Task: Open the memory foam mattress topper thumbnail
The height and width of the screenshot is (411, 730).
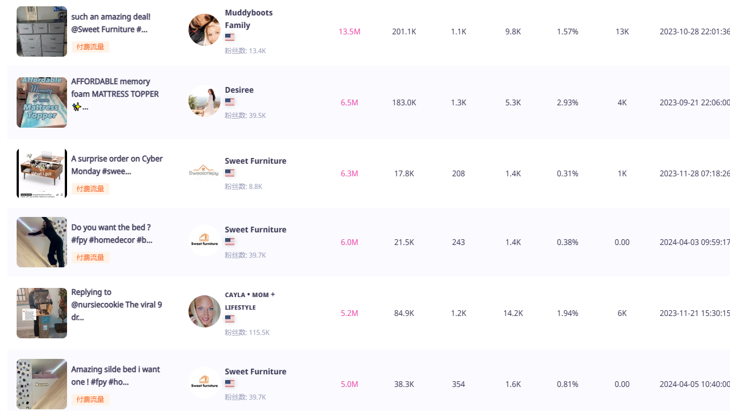Action: (42, 102)
